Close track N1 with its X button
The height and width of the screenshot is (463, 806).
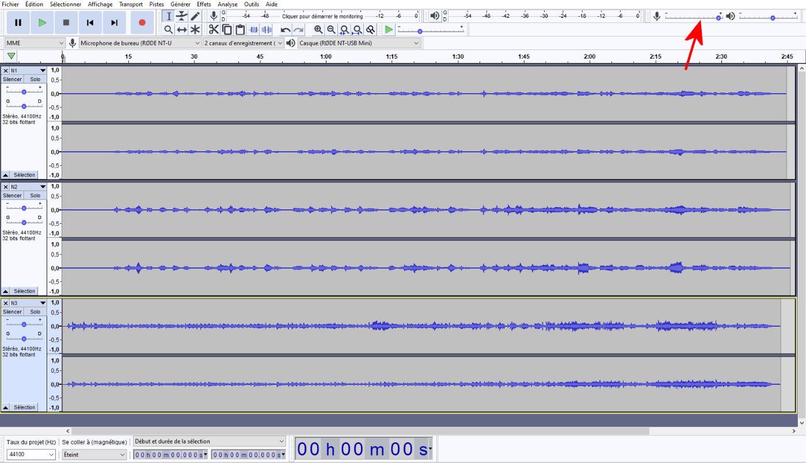(x=6, y=71)
